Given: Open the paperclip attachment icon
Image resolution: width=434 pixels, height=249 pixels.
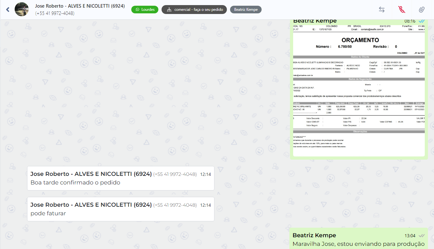Looking at the screenshot, I should (422, 10).
